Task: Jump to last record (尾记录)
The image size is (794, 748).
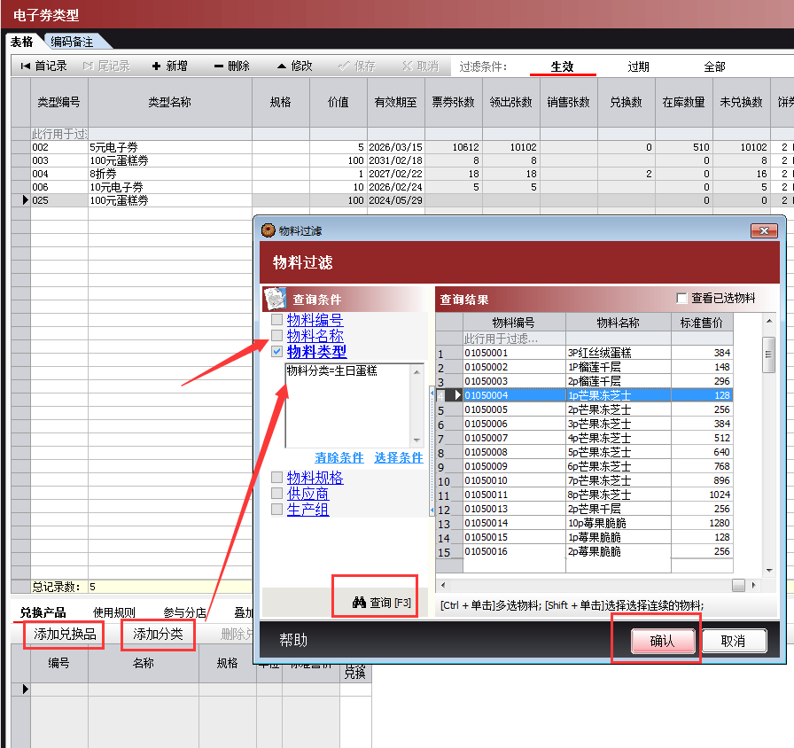Action: click(106, 66)
